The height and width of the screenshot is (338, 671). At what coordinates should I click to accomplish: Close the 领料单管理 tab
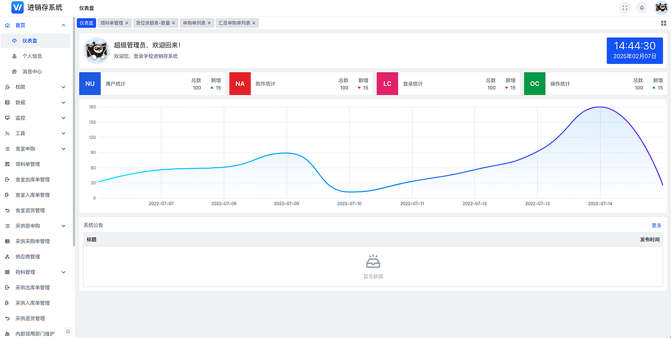(x=127, y=23)
